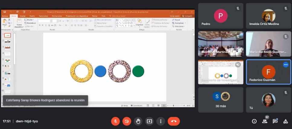Select the first slide thumbnail
Image resolution: width=292 pixels, height=129 pixels.
pos(8,35)
